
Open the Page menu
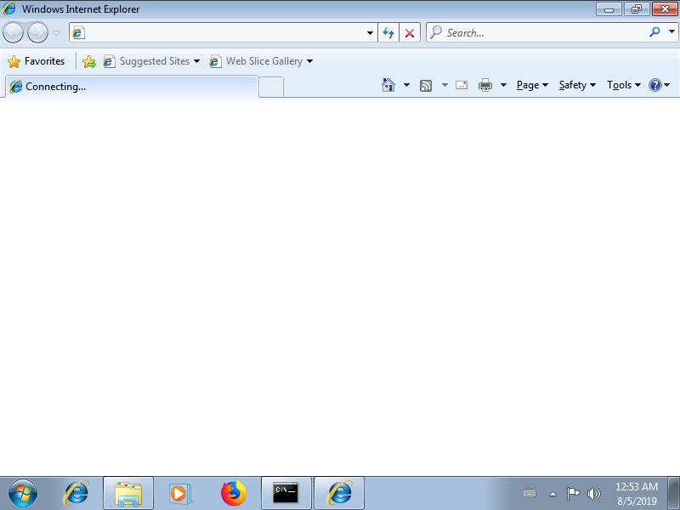532,85
